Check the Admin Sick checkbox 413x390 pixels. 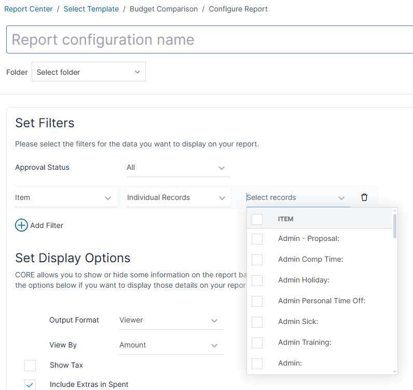pyautogui.click(x=257, y=322)
